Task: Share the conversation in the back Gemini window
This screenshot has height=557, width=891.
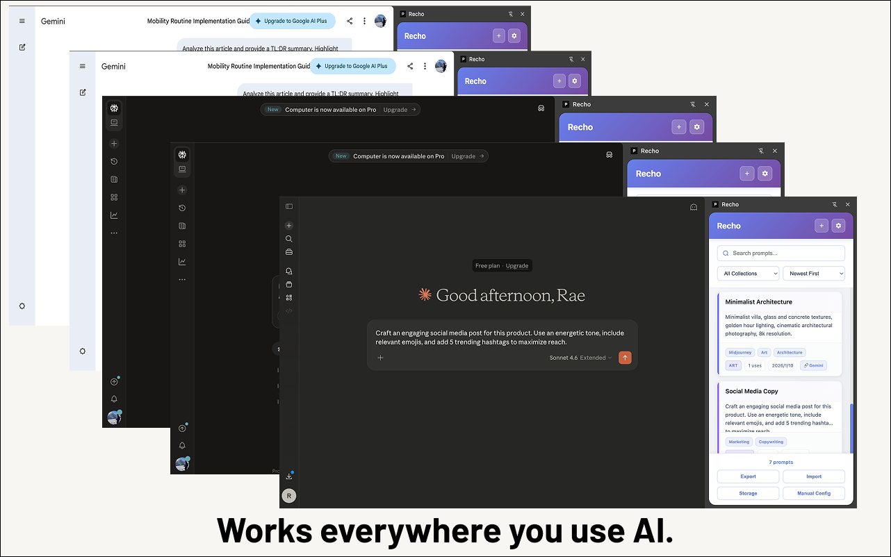Action: (x=350, y=21)
